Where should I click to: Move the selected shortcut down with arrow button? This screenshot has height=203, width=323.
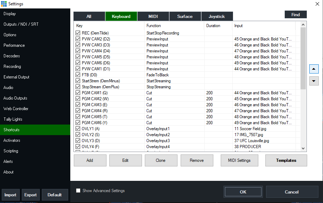point(313,81)
